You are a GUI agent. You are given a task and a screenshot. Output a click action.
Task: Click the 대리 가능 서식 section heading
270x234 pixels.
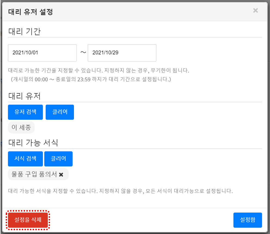[x=33, y=143]
